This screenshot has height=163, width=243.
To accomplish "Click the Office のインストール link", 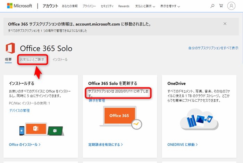I will tap(25, 145).
